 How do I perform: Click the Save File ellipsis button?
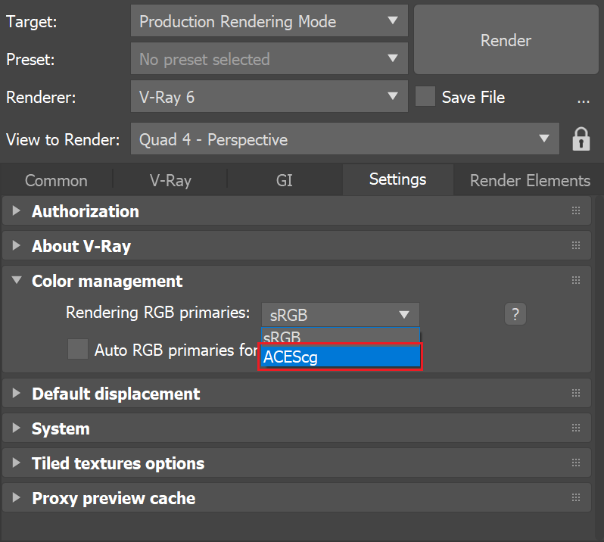point(584,98)
